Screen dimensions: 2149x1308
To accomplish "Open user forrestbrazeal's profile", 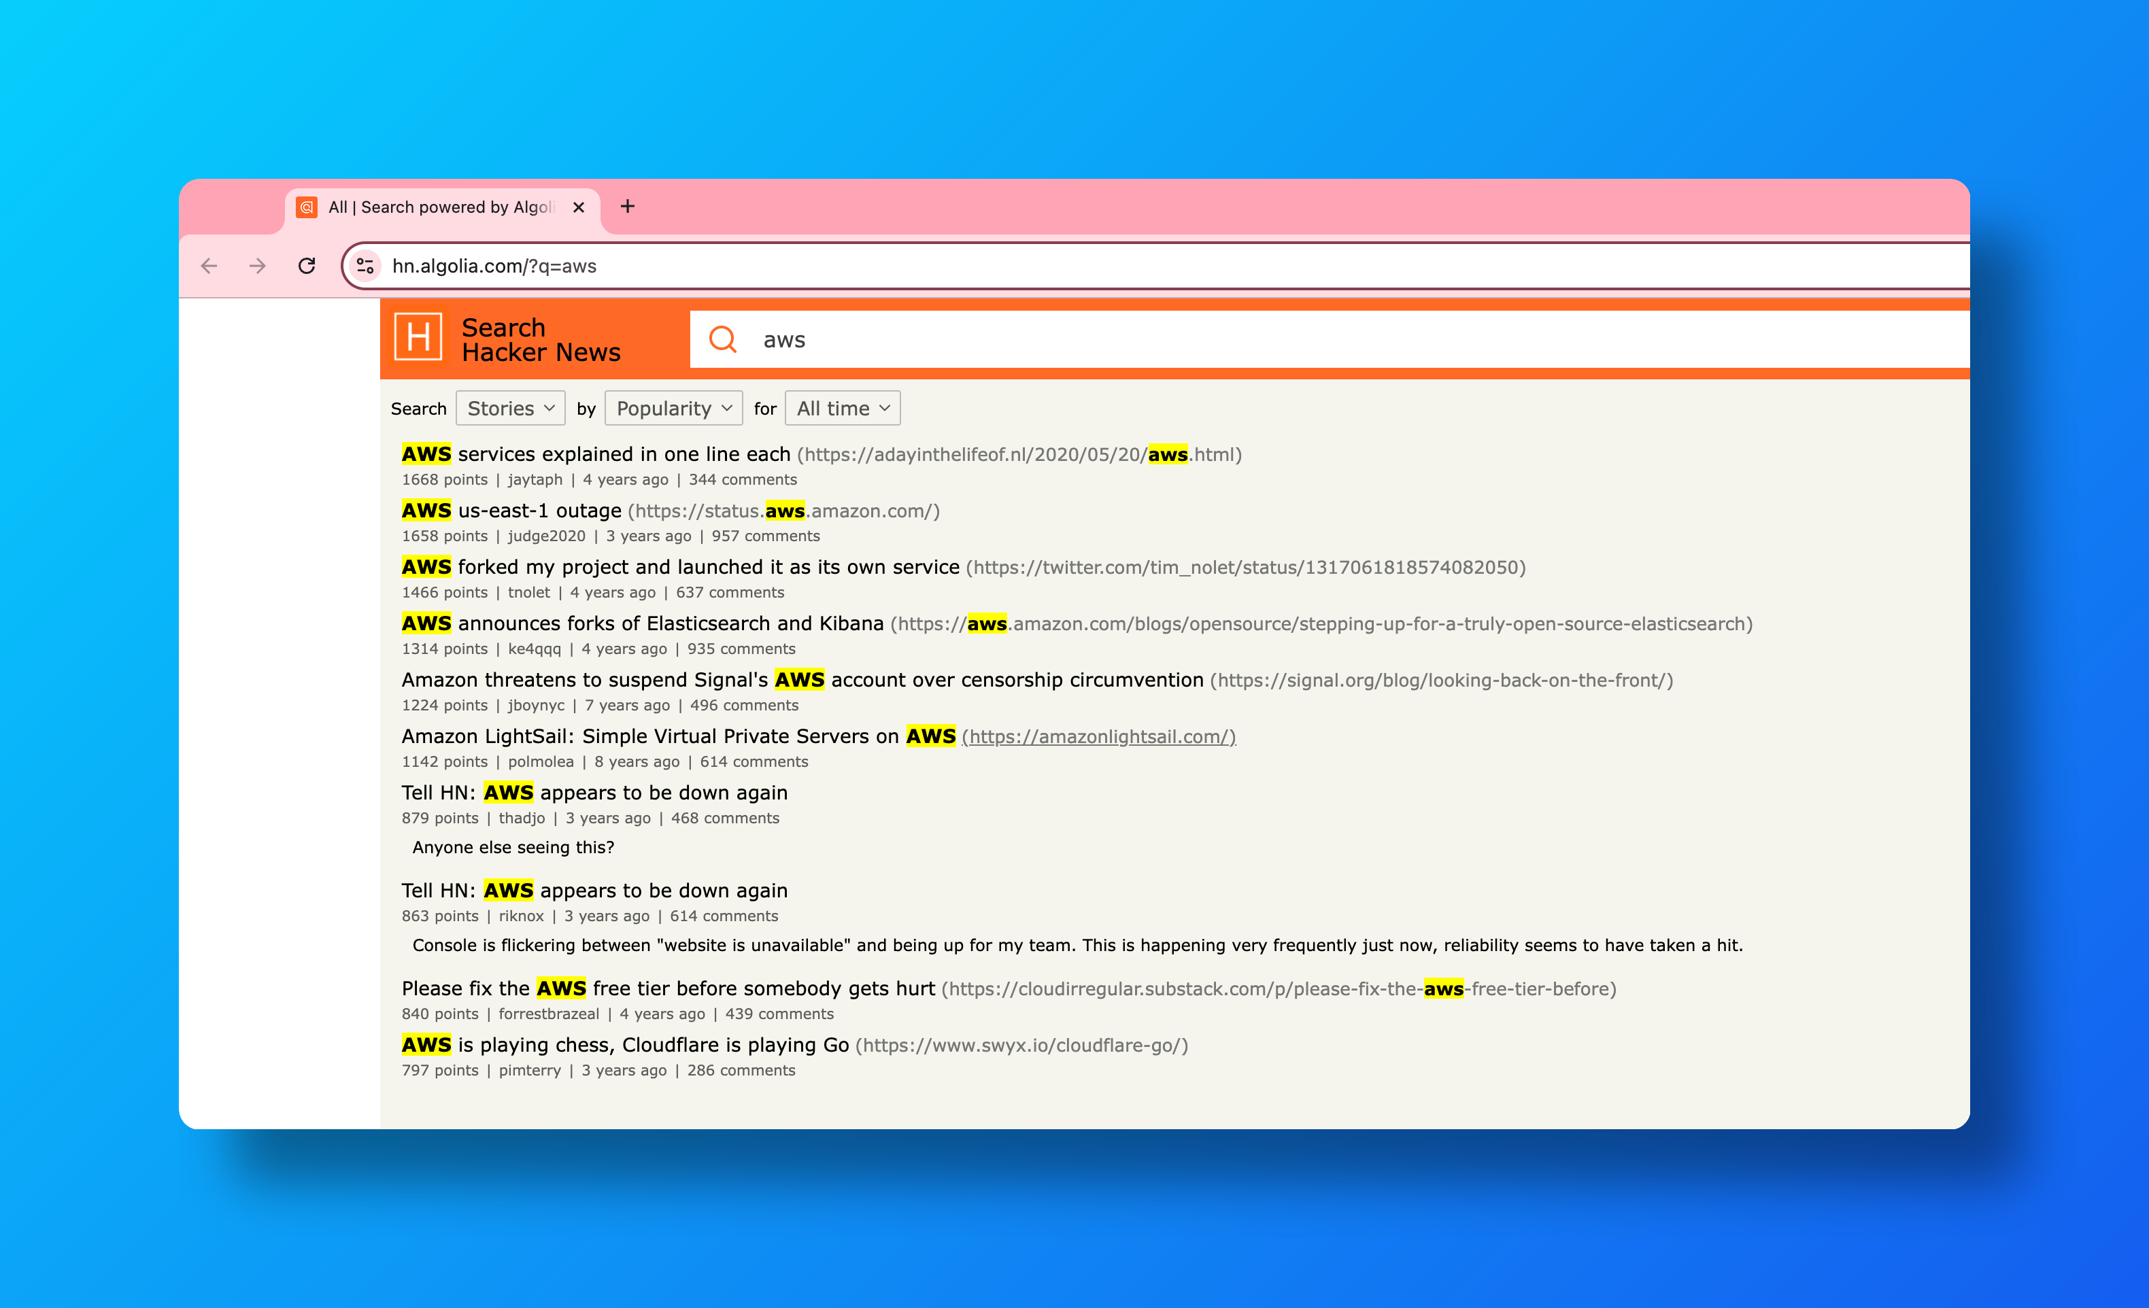I will 549,1014.
